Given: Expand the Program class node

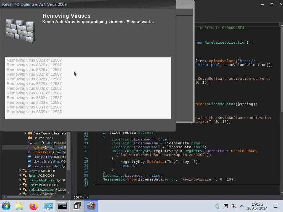Looking at the screenshot, I should 20,171.
